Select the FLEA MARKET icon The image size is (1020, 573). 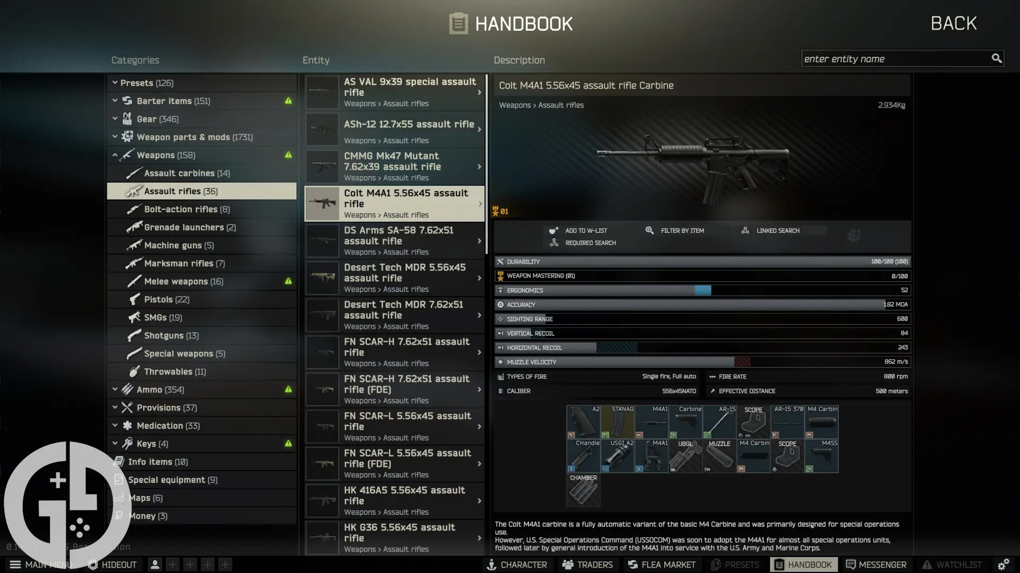[x=632, y=565]
